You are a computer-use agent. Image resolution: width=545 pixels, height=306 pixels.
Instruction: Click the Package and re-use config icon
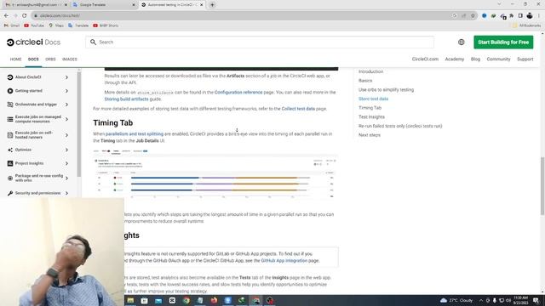(10, 178)
